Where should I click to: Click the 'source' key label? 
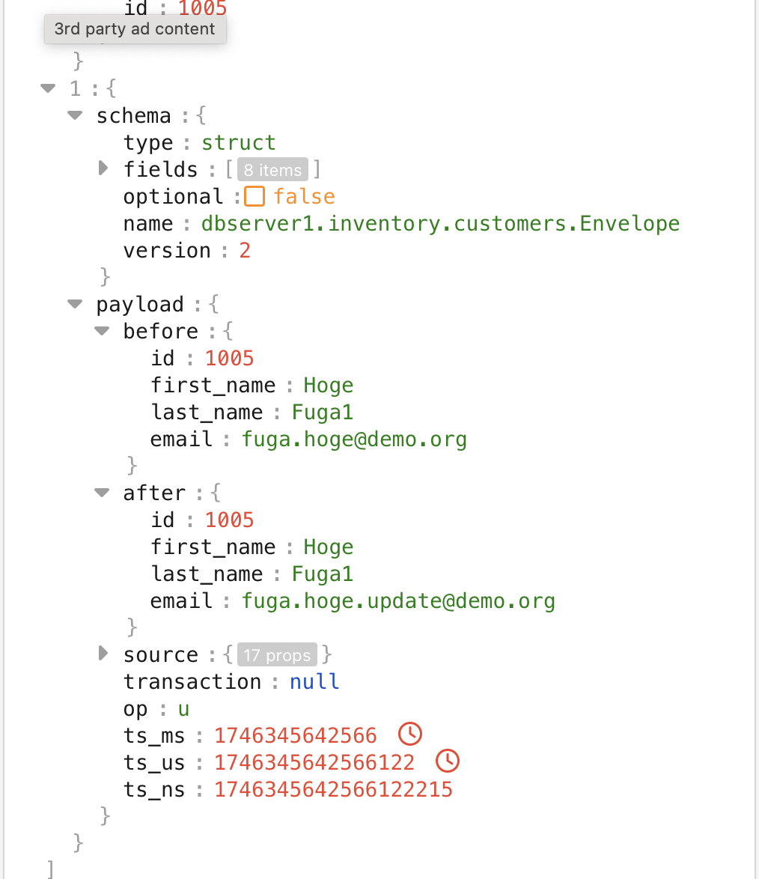161,654
